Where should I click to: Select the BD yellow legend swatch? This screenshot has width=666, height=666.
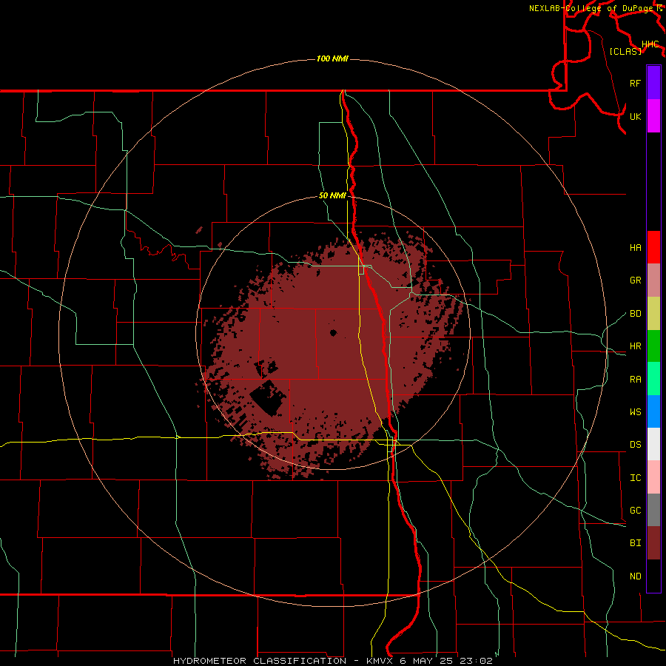(x=653, y=314)
